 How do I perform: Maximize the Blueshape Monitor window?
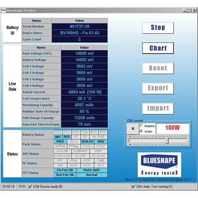(189, 11)
